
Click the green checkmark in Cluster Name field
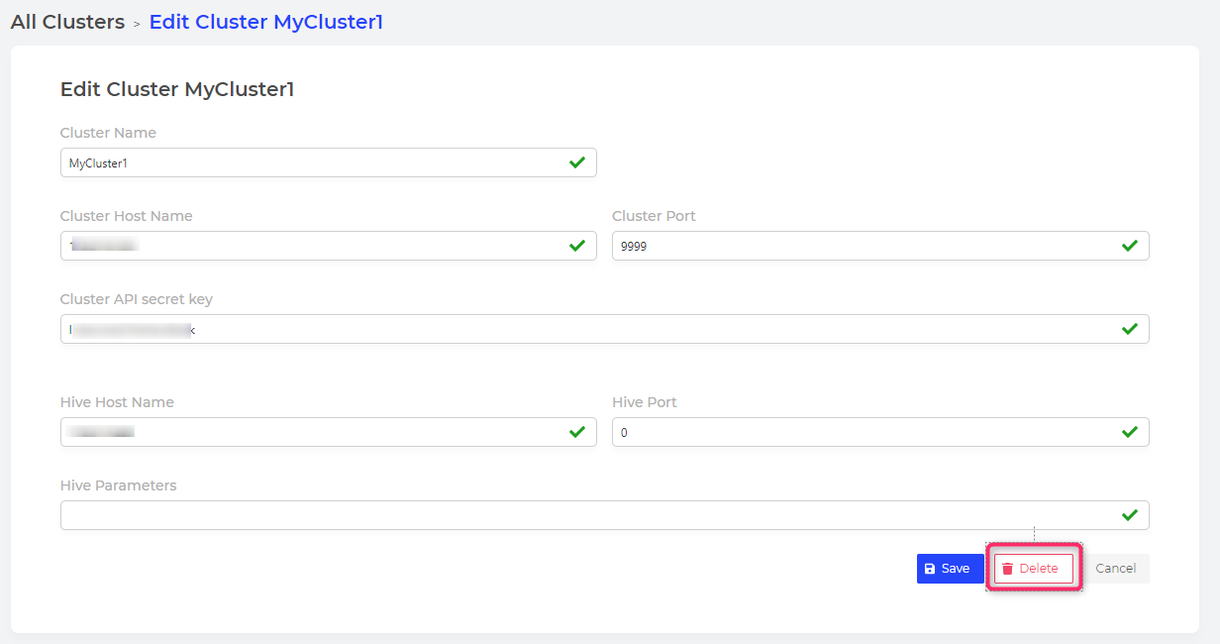[x=577, y=162]
